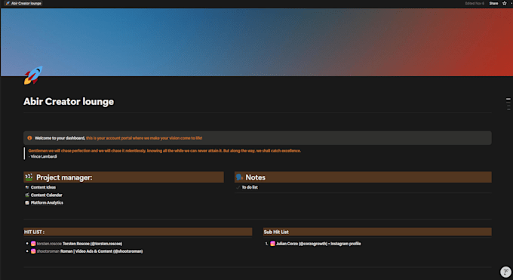Open the Content Calendar page

click(47, 195)
